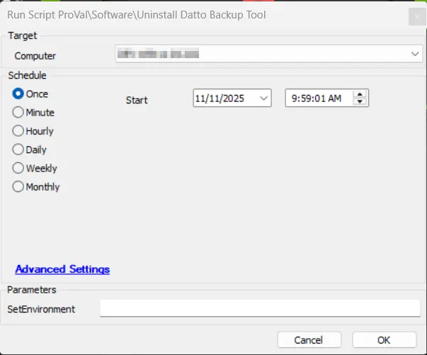427x355 pixels.
Task: Select the Once schedule radio button
Action: [x=18, y=94]
